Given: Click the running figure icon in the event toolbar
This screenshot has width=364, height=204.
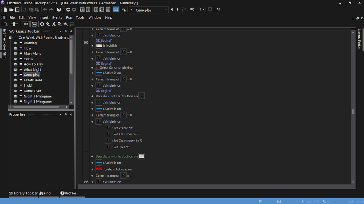Looking at the screenshot, I should 48,24.
